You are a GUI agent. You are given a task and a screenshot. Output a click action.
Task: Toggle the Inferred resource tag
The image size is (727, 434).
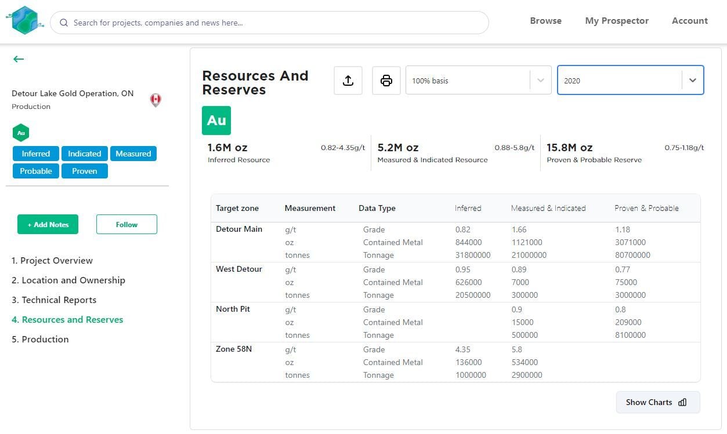[x=36, y=154]
